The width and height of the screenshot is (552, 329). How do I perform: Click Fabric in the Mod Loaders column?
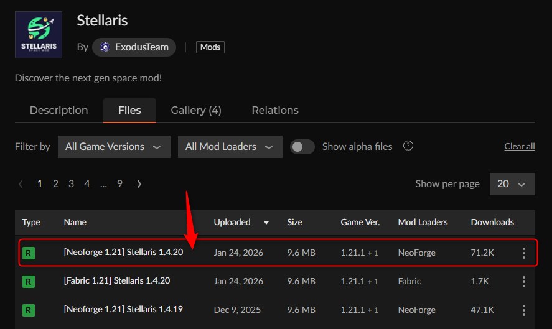pos(409,281)
